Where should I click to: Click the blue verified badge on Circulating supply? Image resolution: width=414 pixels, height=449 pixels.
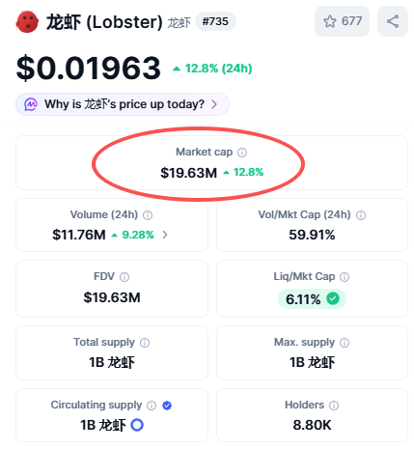tap(167, 406)
